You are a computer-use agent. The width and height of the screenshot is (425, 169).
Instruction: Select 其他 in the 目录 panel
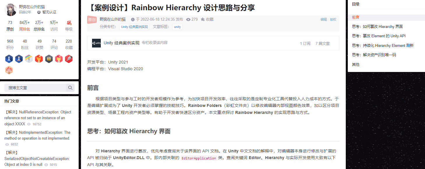355,64
